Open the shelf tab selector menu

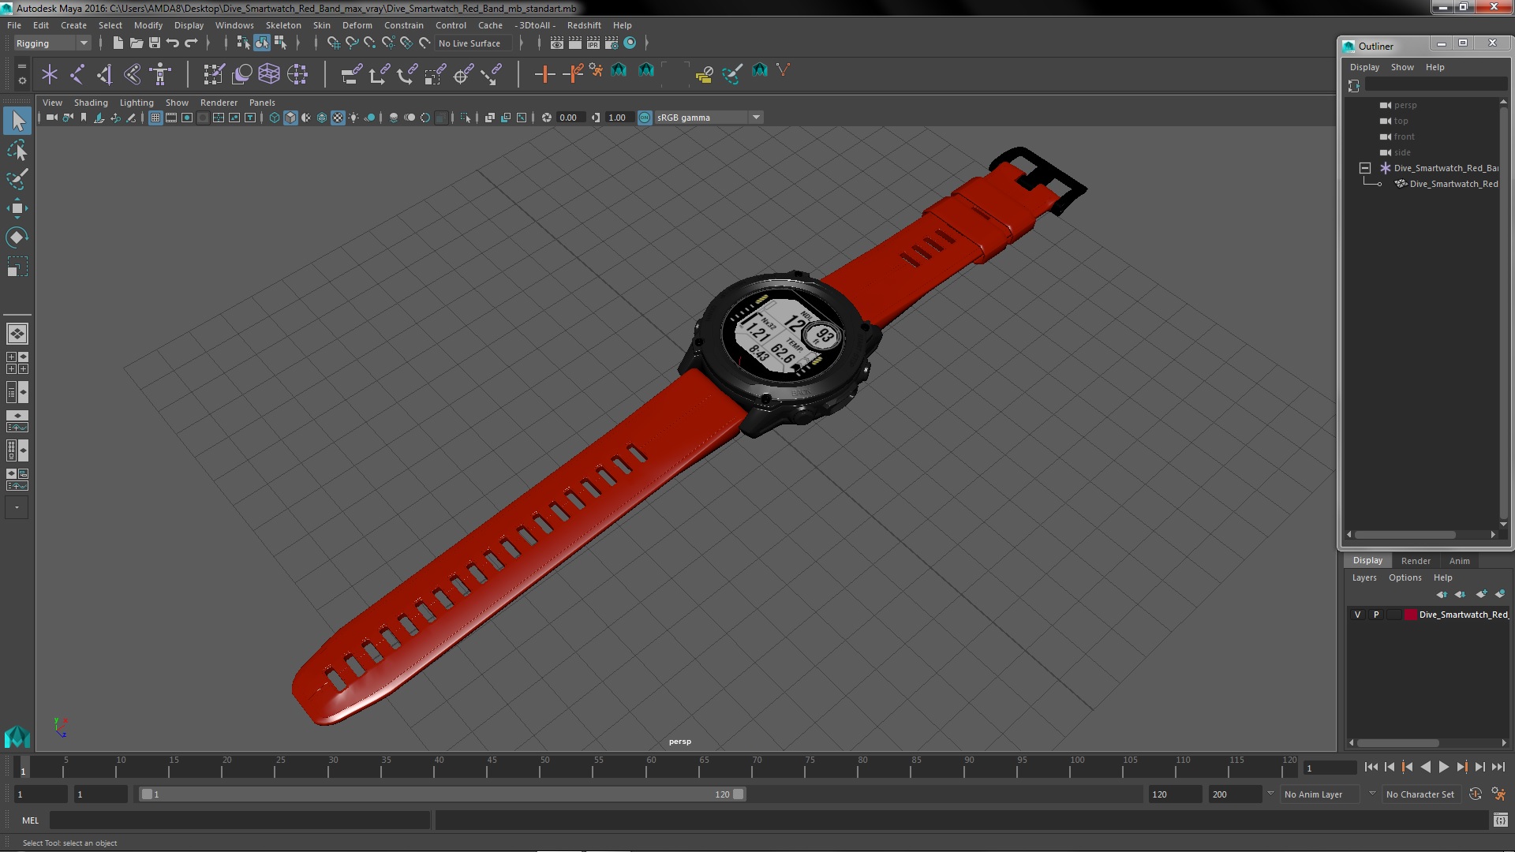[22, 65]
